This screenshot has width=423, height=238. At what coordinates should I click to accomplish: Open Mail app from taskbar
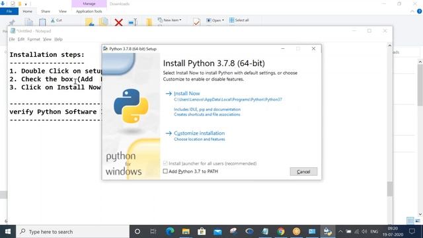tap(217, 231)
